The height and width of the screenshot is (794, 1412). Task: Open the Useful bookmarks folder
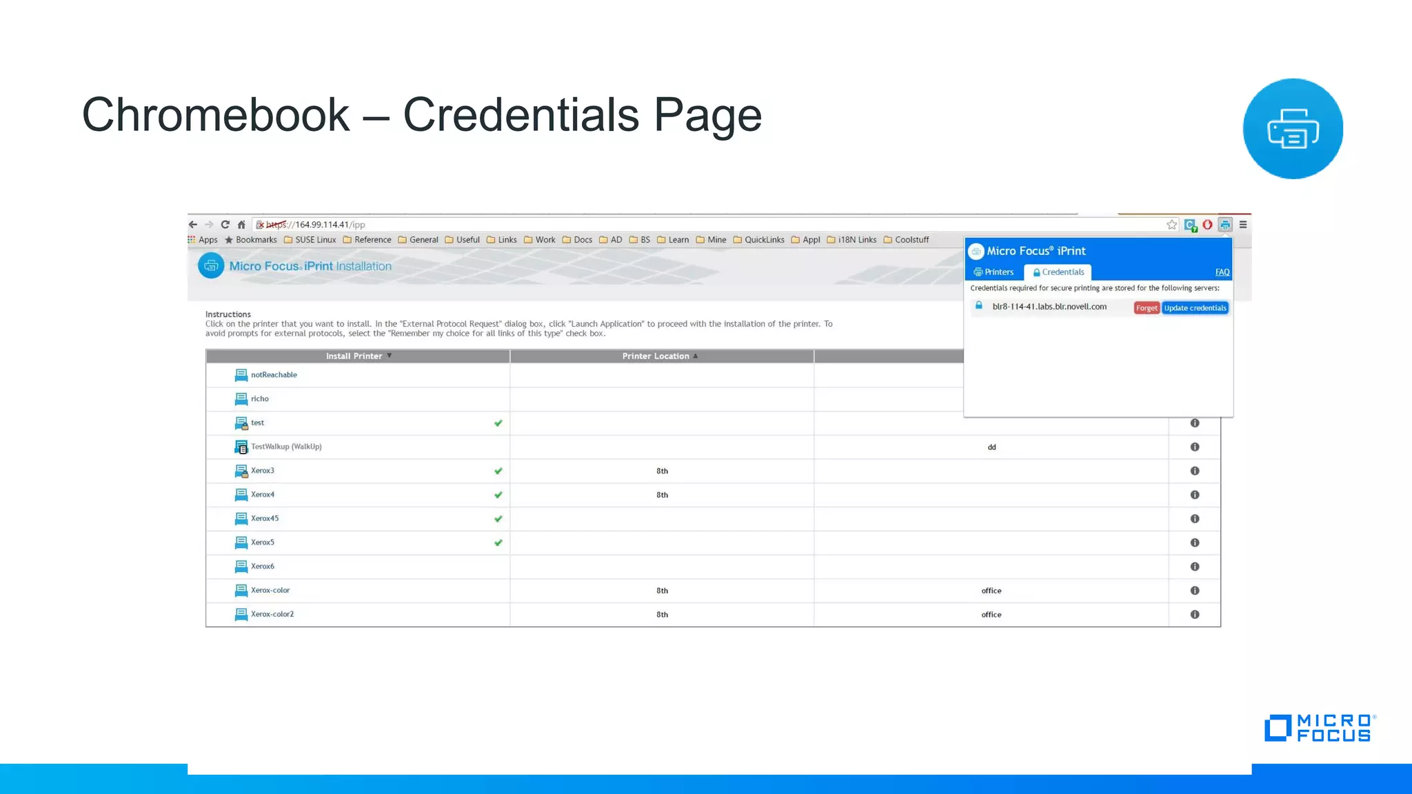[463, 240]
